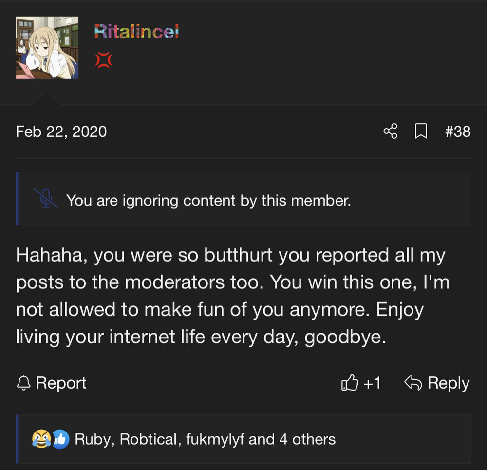Screen dimensions: 487x470
Task: Like the post with thumbs-up icon
Action: (x=350, y=383)
